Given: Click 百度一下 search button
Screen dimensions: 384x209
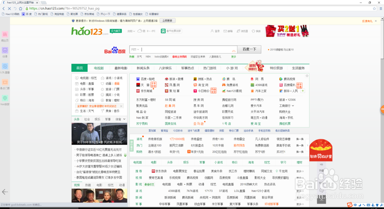Looking at the screenshot, I should (249, 49).
